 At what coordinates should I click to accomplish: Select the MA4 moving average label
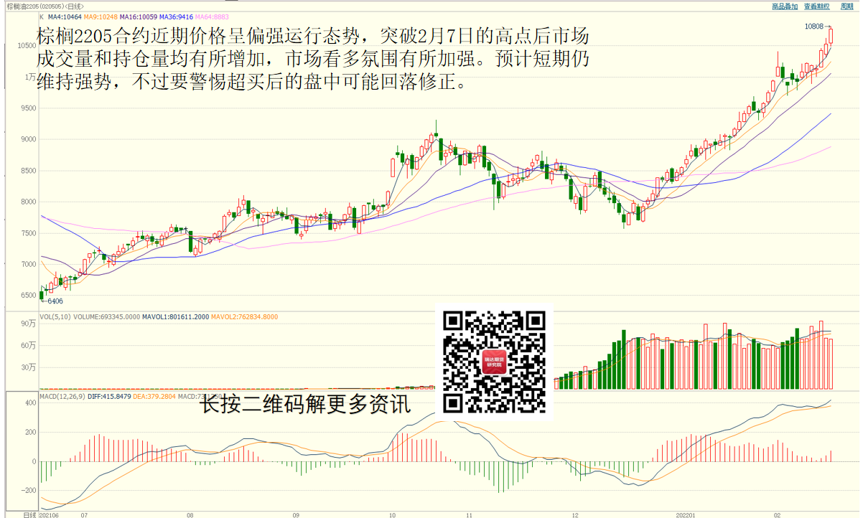[x=65, y=17]
